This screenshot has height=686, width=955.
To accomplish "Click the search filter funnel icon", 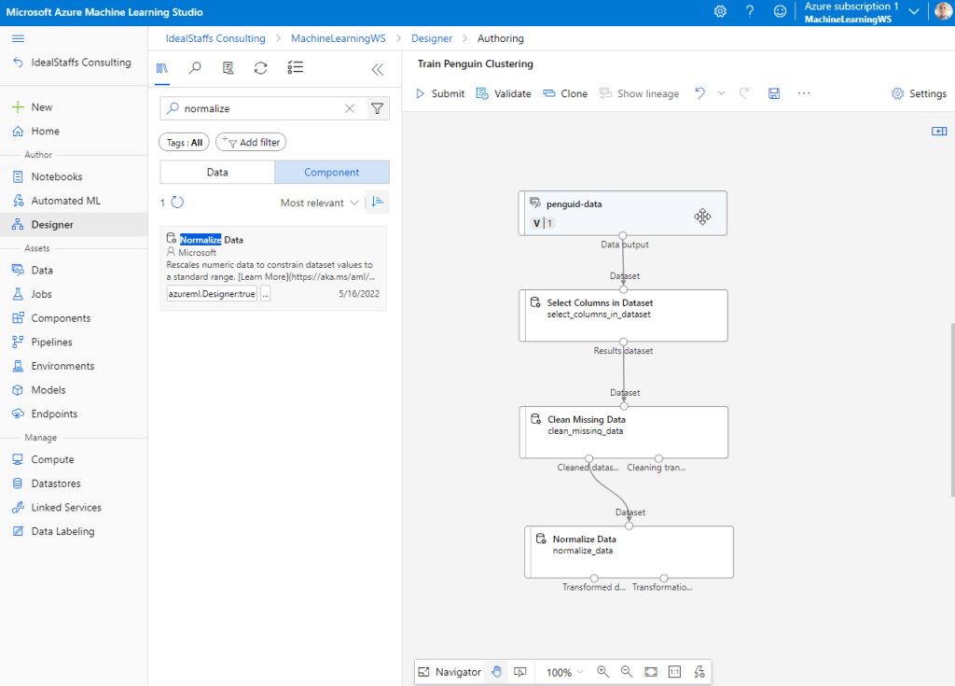I will [377, 108].
